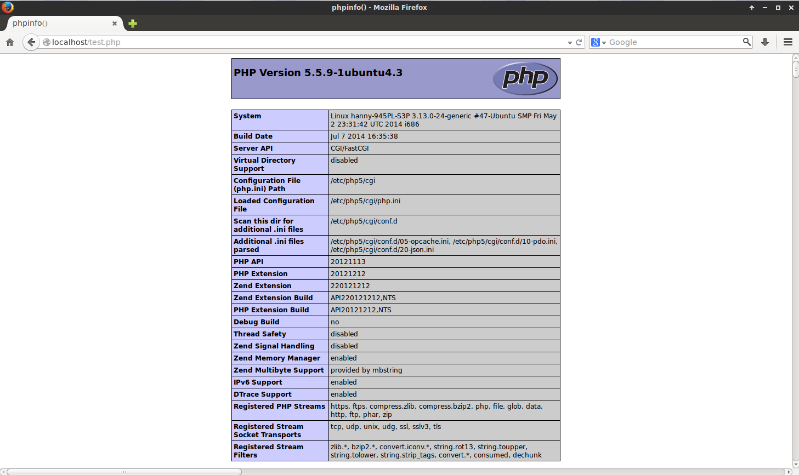
Task: Click the Firefox home button
Action: click(10, 42)
